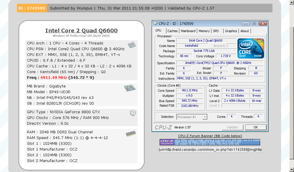Click the BB code URL text field
Image resolution: width=294 pixels, height=172 pixels.
click(210, 150)
